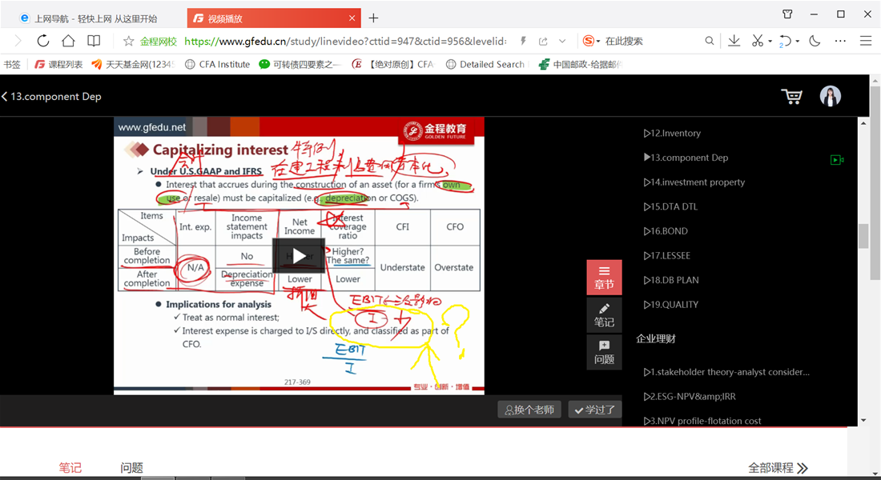The image size is (881, 480).
Task: Open the 章节 chapters panel button
Action: click(x=604, y=278)
